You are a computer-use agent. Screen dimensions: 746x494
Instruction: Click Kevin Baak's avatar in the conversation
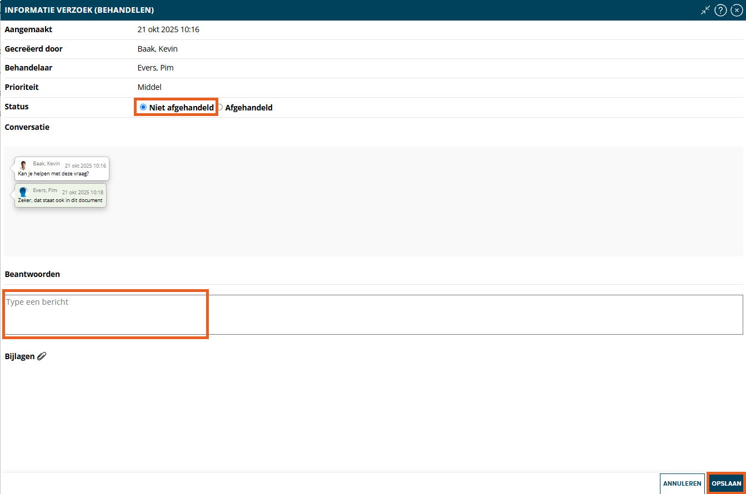tap(23, 165)
